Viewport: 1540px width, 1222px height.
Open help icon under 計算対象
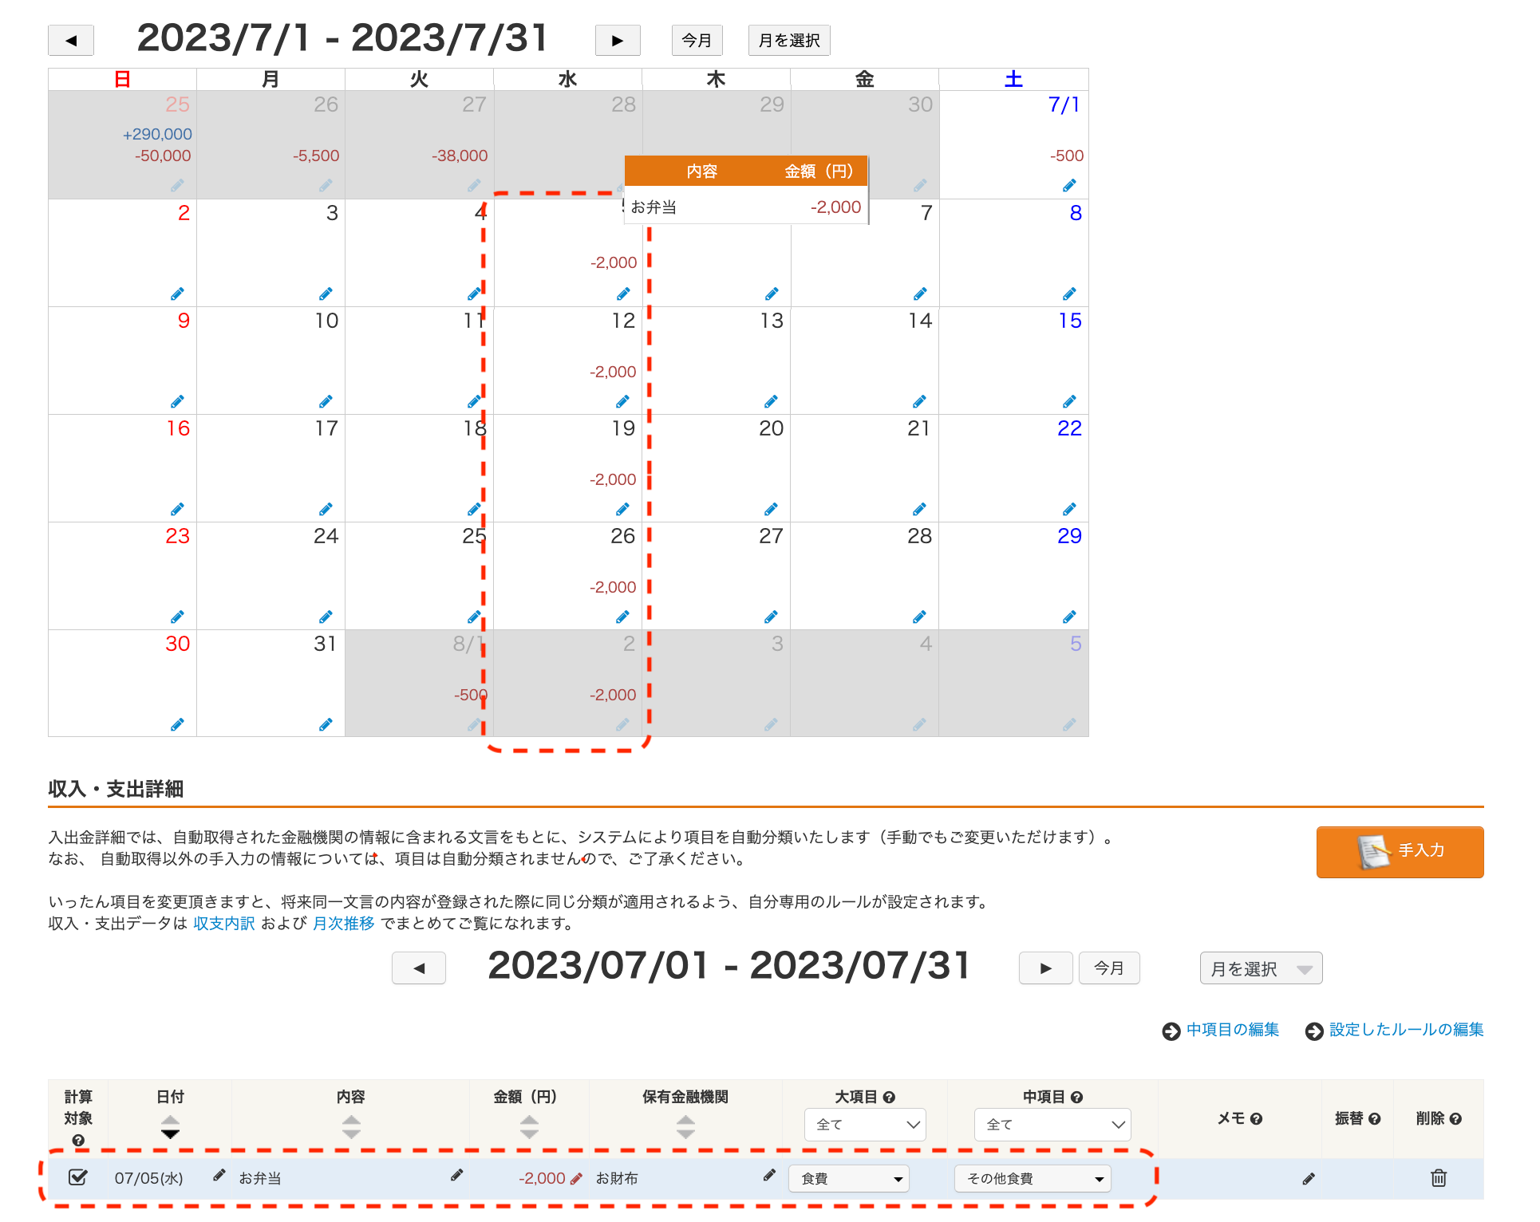78,1141
